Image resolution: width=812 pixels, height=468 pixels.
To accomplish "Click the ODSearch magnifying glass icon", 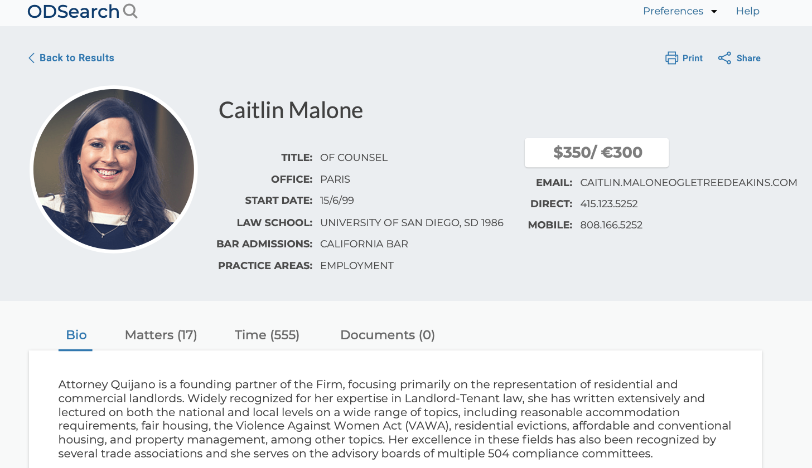I will [130, 11].
